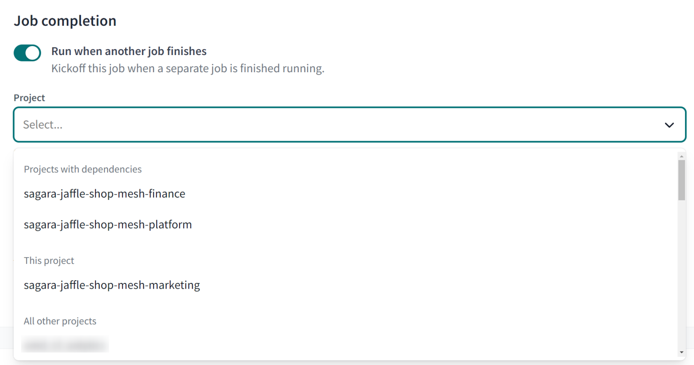Click the 'This project' group header
The image size is (694, 365).
(x=49, y=261)
